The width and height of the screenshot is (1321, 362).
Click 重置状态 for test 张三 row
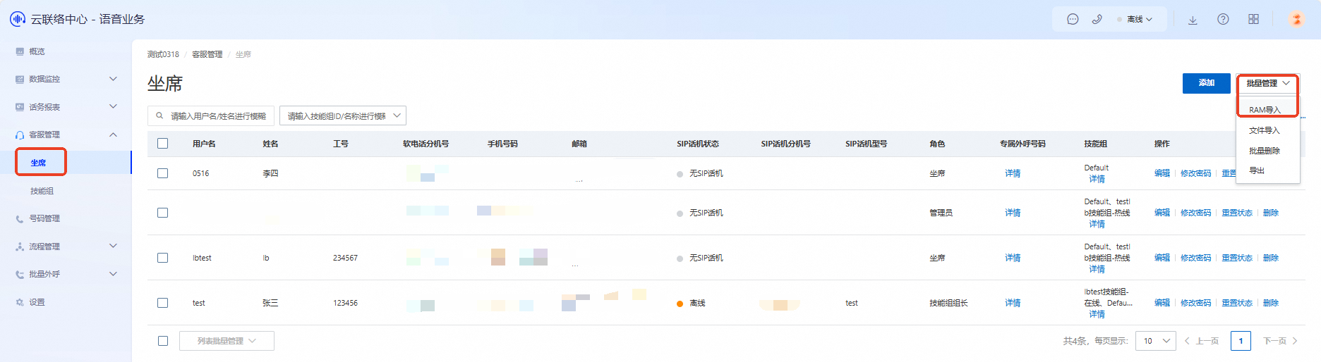point(1237,303)
